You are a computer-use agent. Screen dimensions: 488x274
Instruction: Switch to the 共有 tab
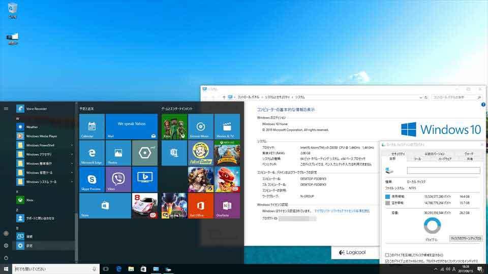[470, 159]
